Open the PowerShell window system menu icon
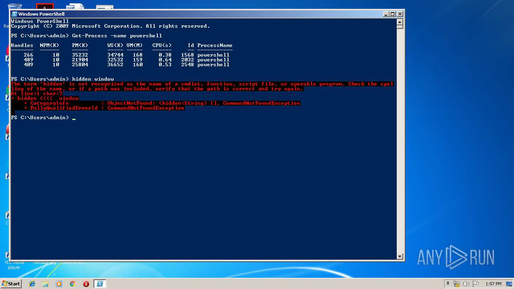This screenshot has width=514, height=289. point(14,14)
